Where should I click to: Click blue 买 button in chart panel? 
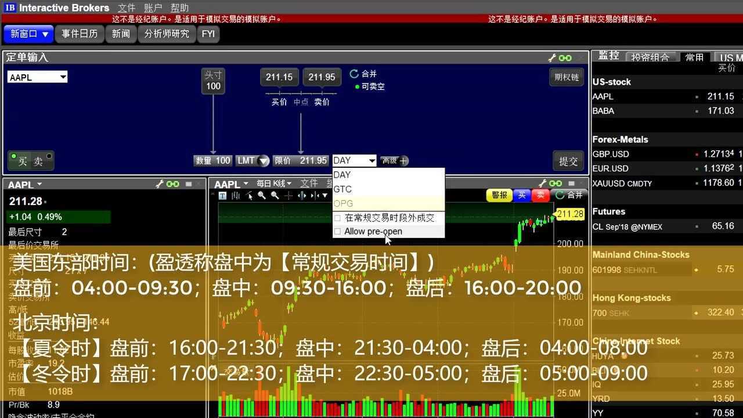coord(522,195)
